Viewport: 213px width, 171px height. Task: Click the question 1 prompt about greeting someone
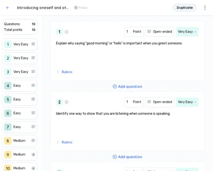(119, 43)
